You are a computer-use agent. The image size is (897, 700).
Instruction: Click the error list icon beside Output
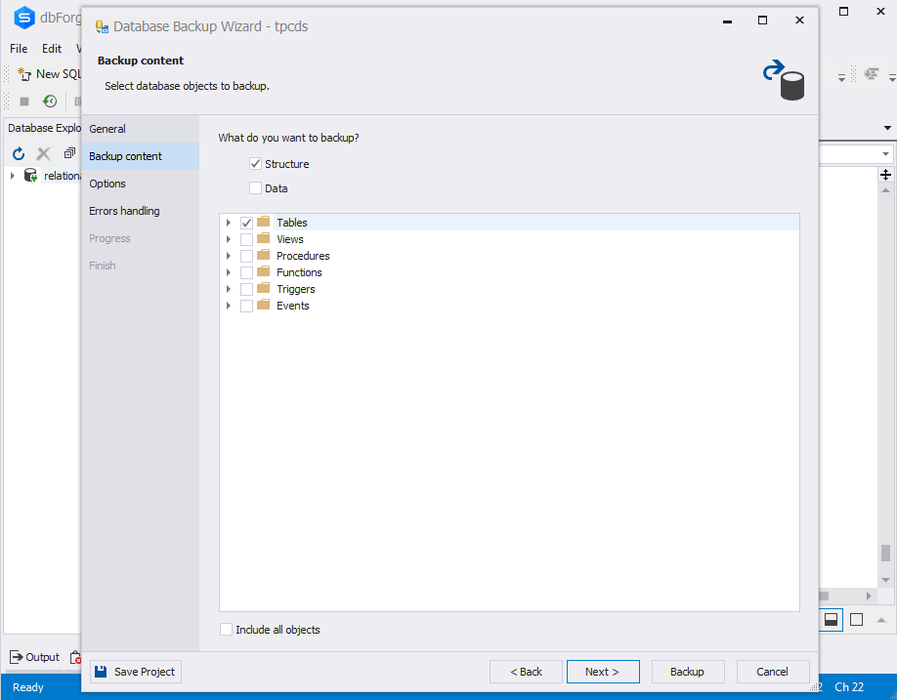pos(75,658)
